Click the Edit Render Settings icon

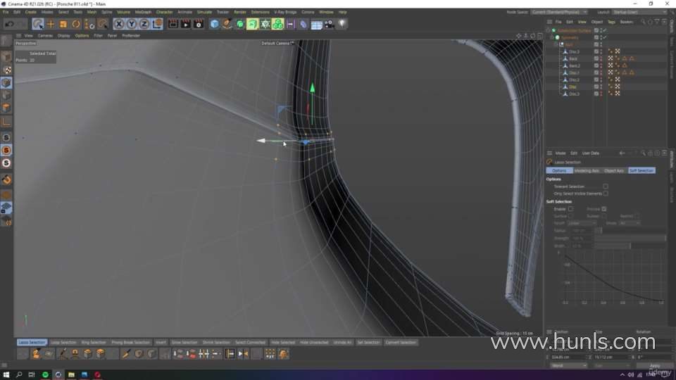[x=199, y=24]
